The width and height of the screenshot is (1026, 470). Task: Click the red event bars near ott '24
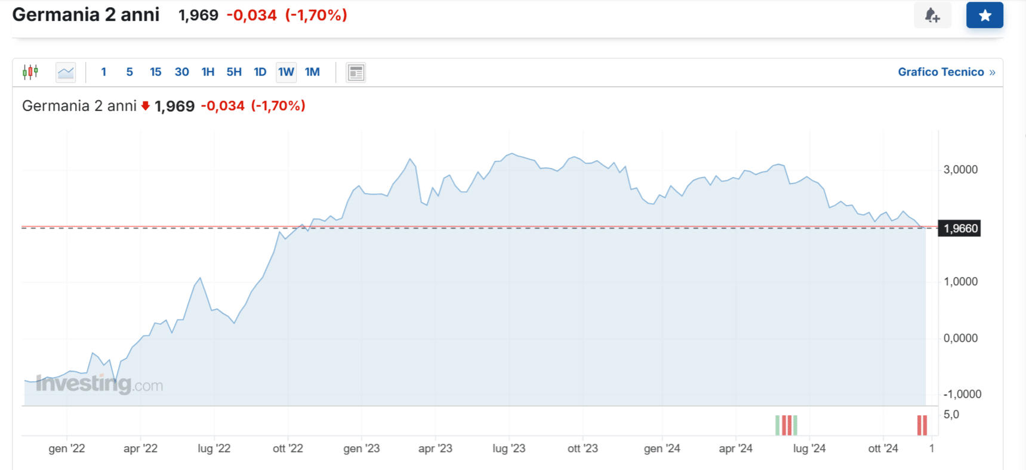922,425
